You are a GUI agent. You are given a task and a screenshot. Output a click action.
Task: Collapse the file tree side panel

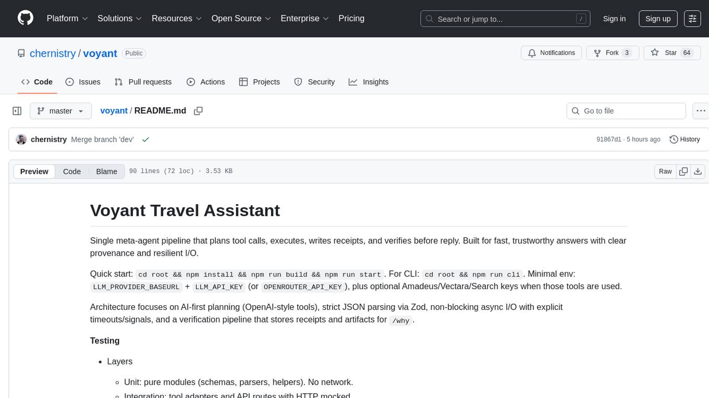pos(17,111)
